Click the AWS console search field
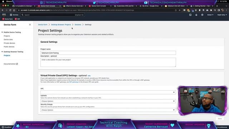229x129 pixels. (52, 15)
